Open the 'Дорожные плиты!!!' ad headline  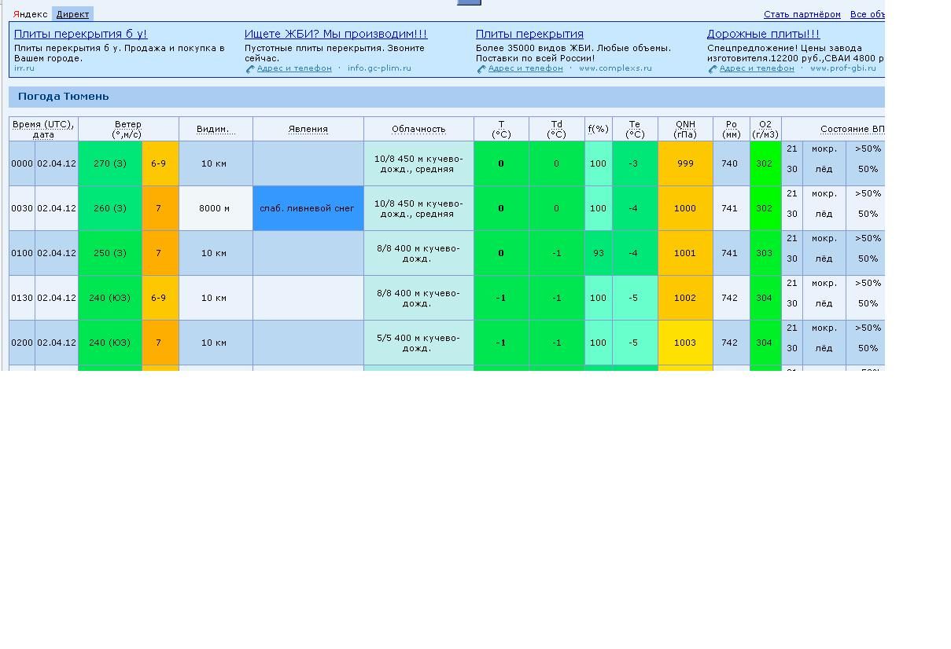tap(763, 34)
